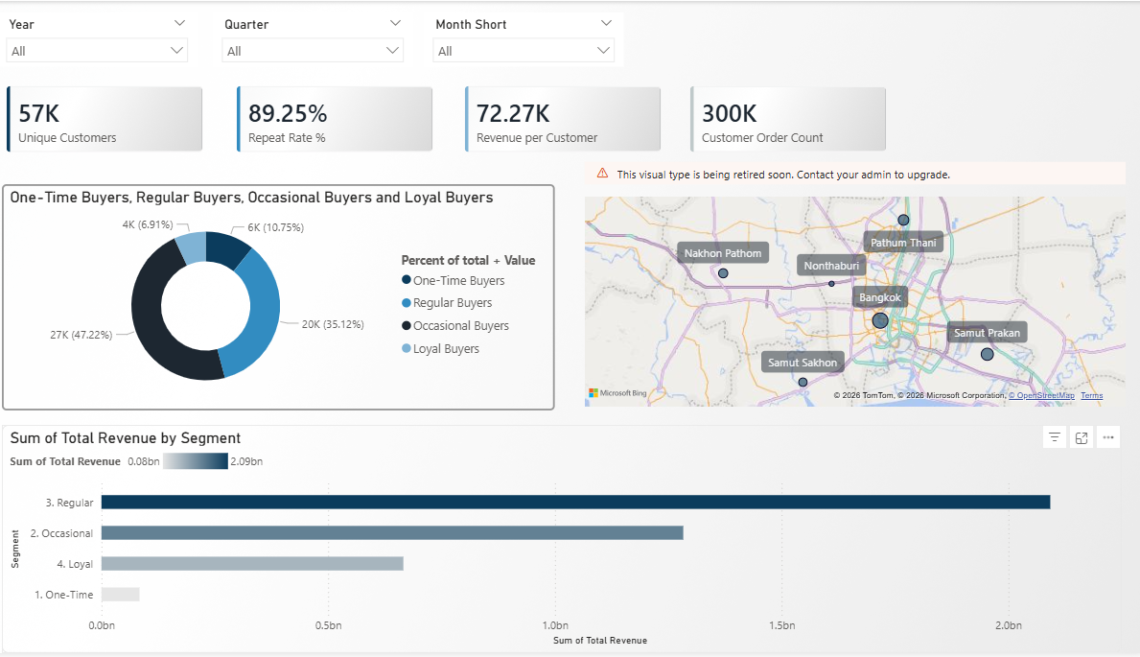Click the 'Sum of Total Revenue by Segment' title
Screen dimensions: 1140x657
pyautogui.click(x=125, y=438)
